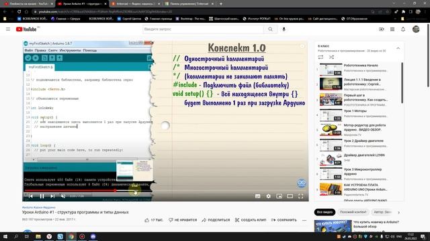Switch to the Панель управления browser tab
Screen dimensions: 430x241
[189, 4]
